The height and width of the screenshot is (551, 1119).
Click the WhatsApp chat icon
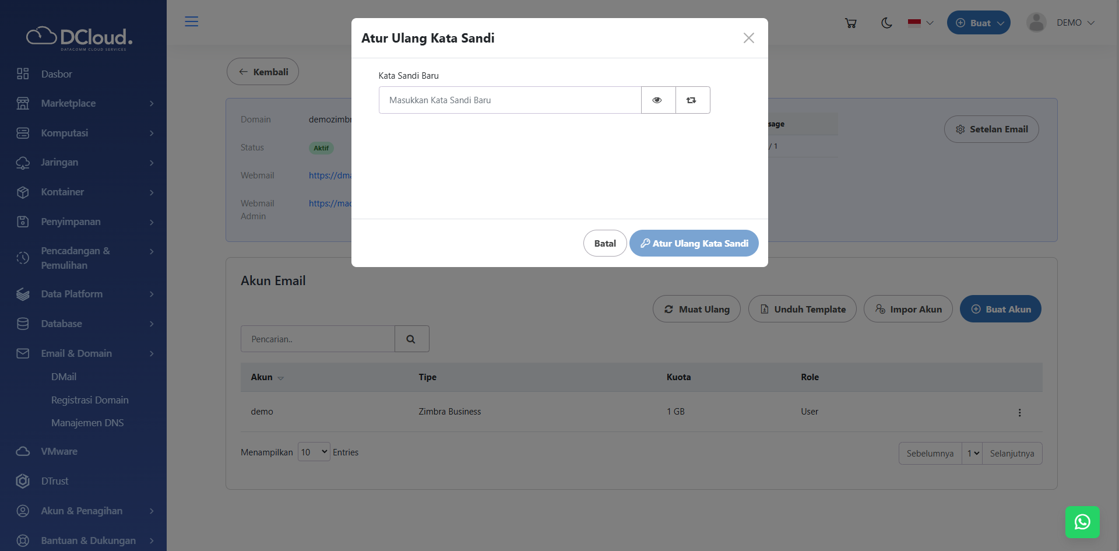1082,522
